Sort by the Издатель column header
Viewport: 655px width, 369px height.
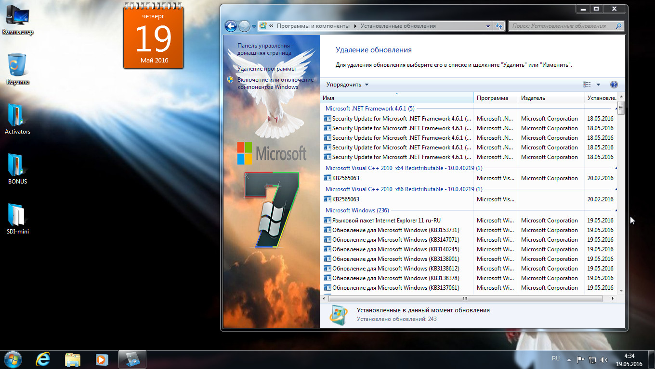point(551,98)
